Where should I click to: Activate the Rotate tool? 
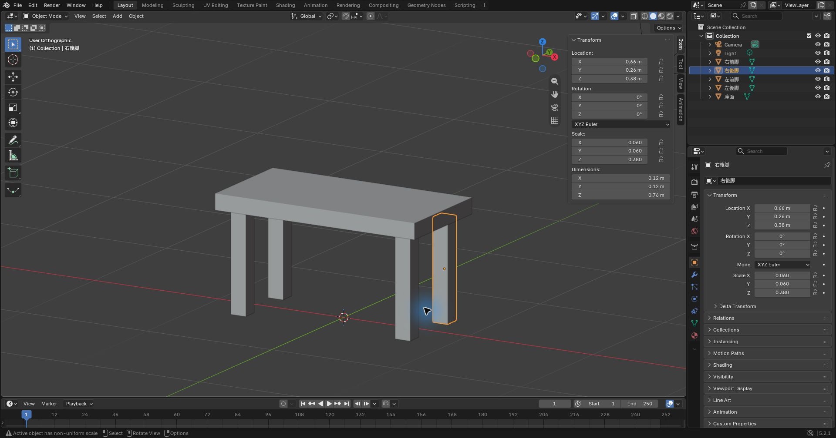(13, 92)
